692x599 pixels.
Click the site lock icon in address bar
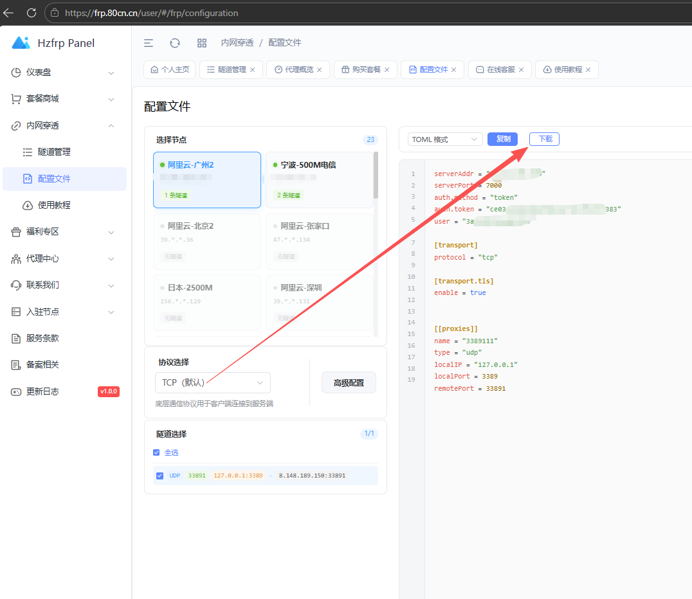pyautogui.click(x=55, y=13)
